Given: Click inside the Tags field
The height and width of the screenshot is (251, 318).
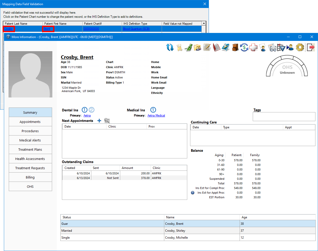Looking at the screenshot, I should point(284,116).
